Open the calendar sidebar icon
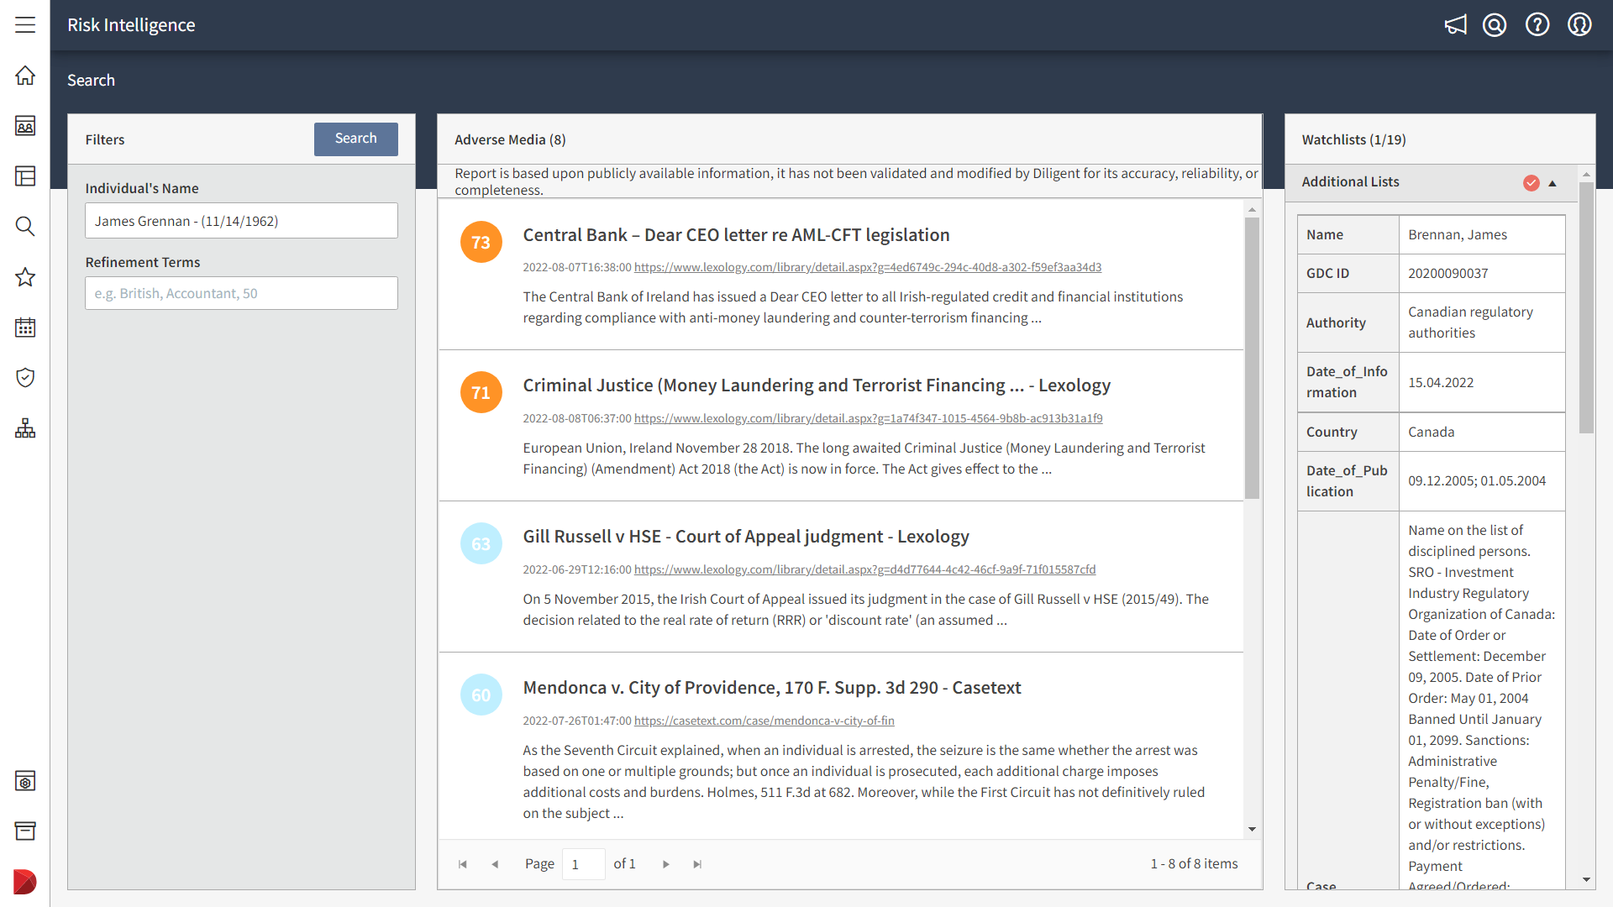1613x907 pixels. point(25,328)
